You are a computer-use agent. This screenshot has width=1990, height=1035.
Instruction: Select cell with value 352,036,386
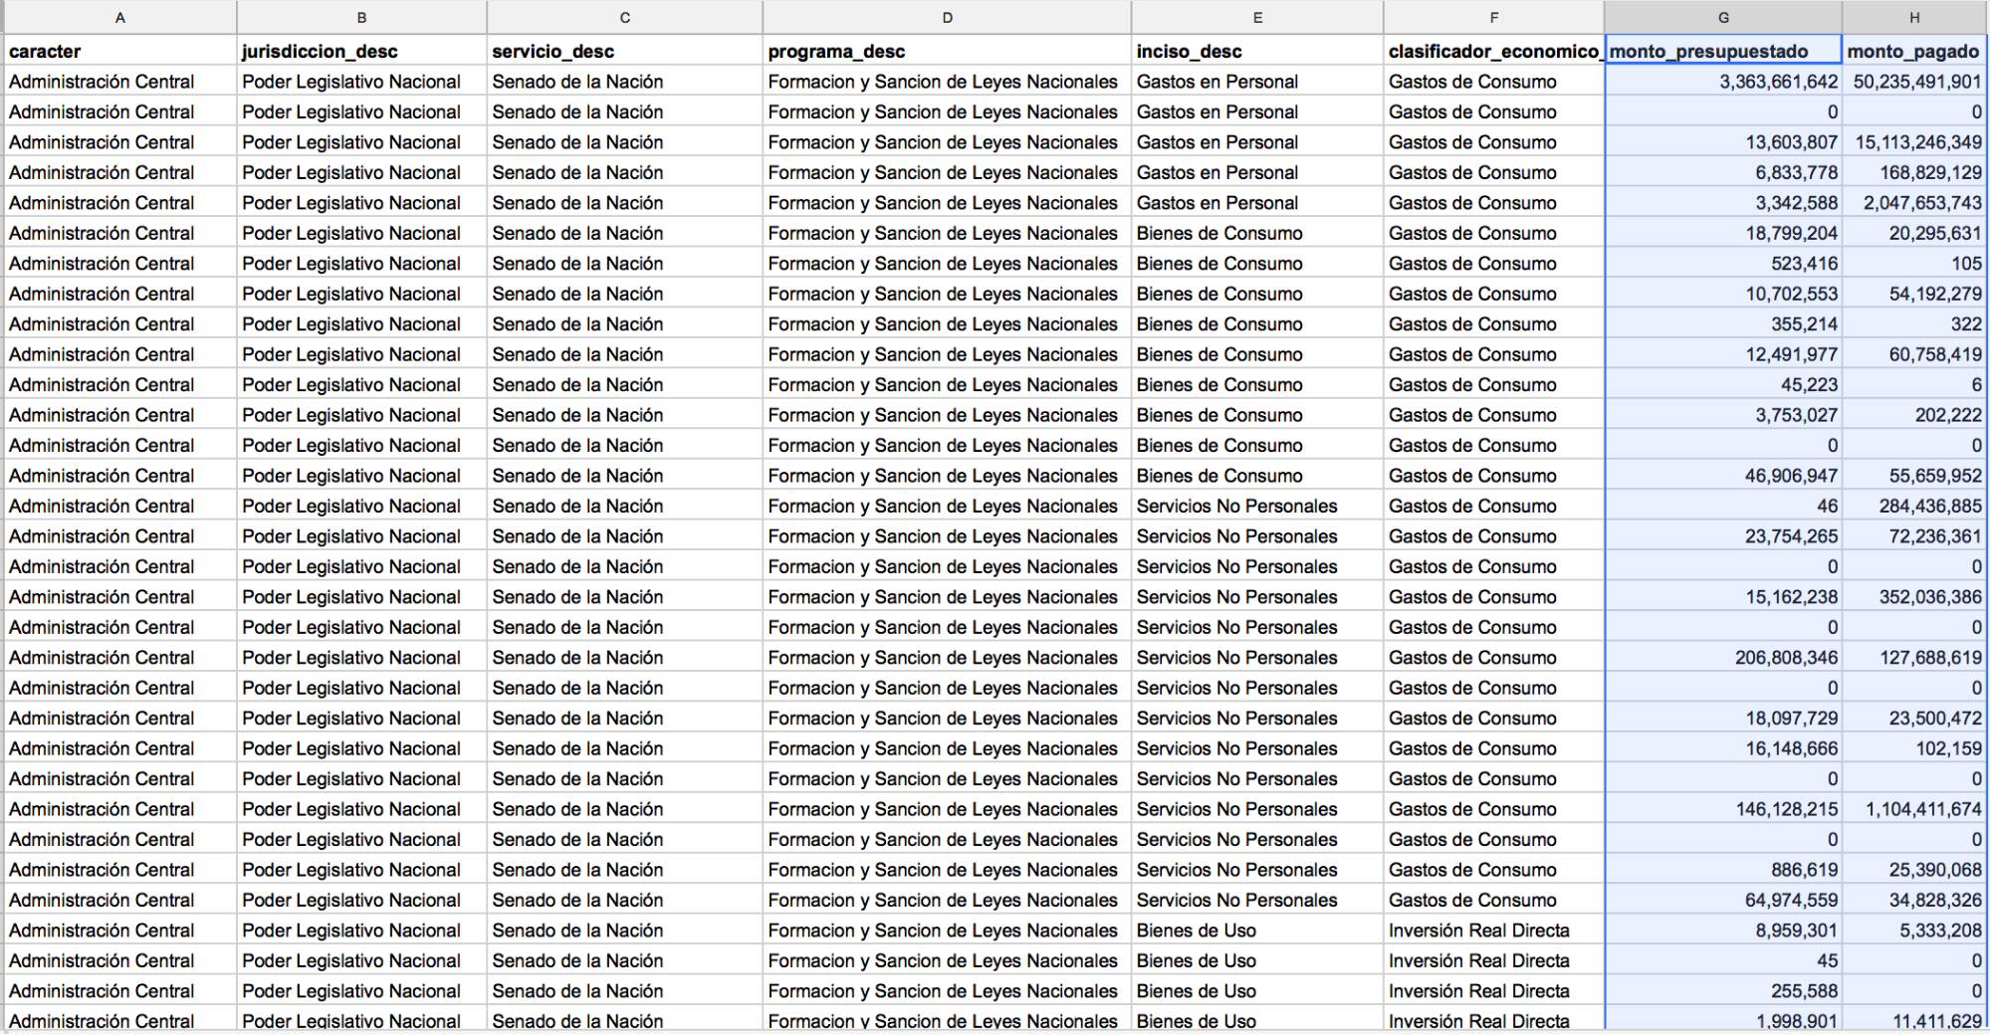(x=1914, y=597)
